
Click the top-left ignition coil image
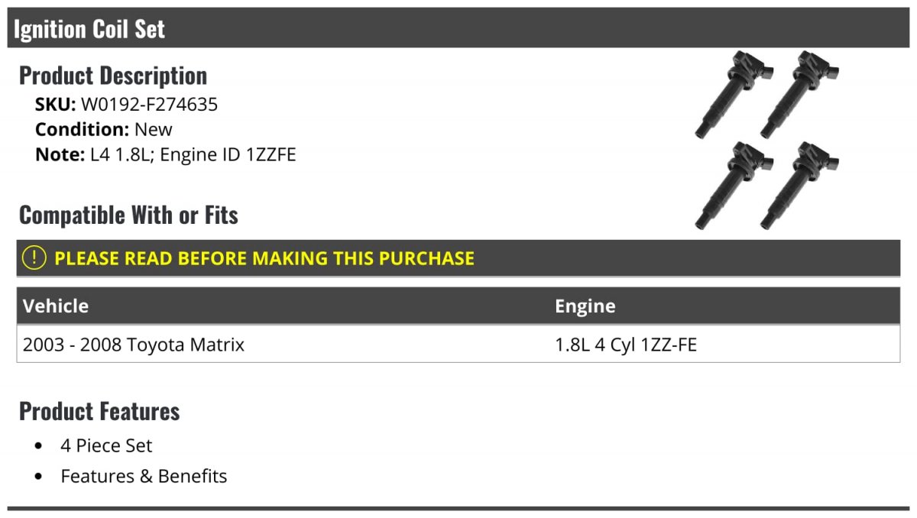(734, 95)
